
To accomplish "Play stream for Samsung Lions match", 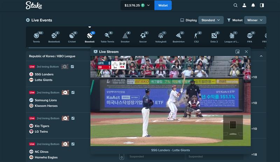I will point(65,92).
